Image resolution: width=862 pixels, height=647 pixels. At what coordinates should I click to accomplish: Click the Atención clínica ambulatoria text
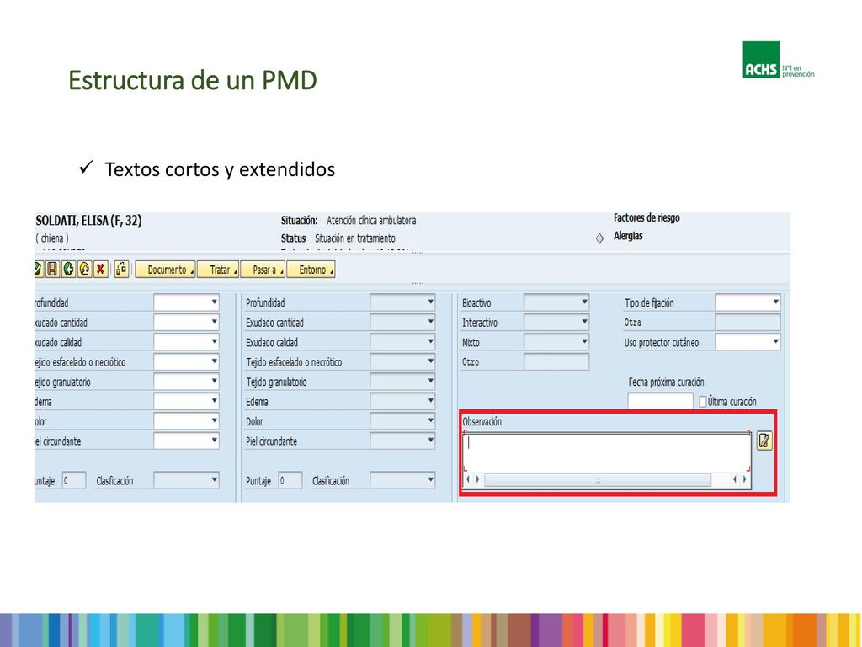[371, 221]
